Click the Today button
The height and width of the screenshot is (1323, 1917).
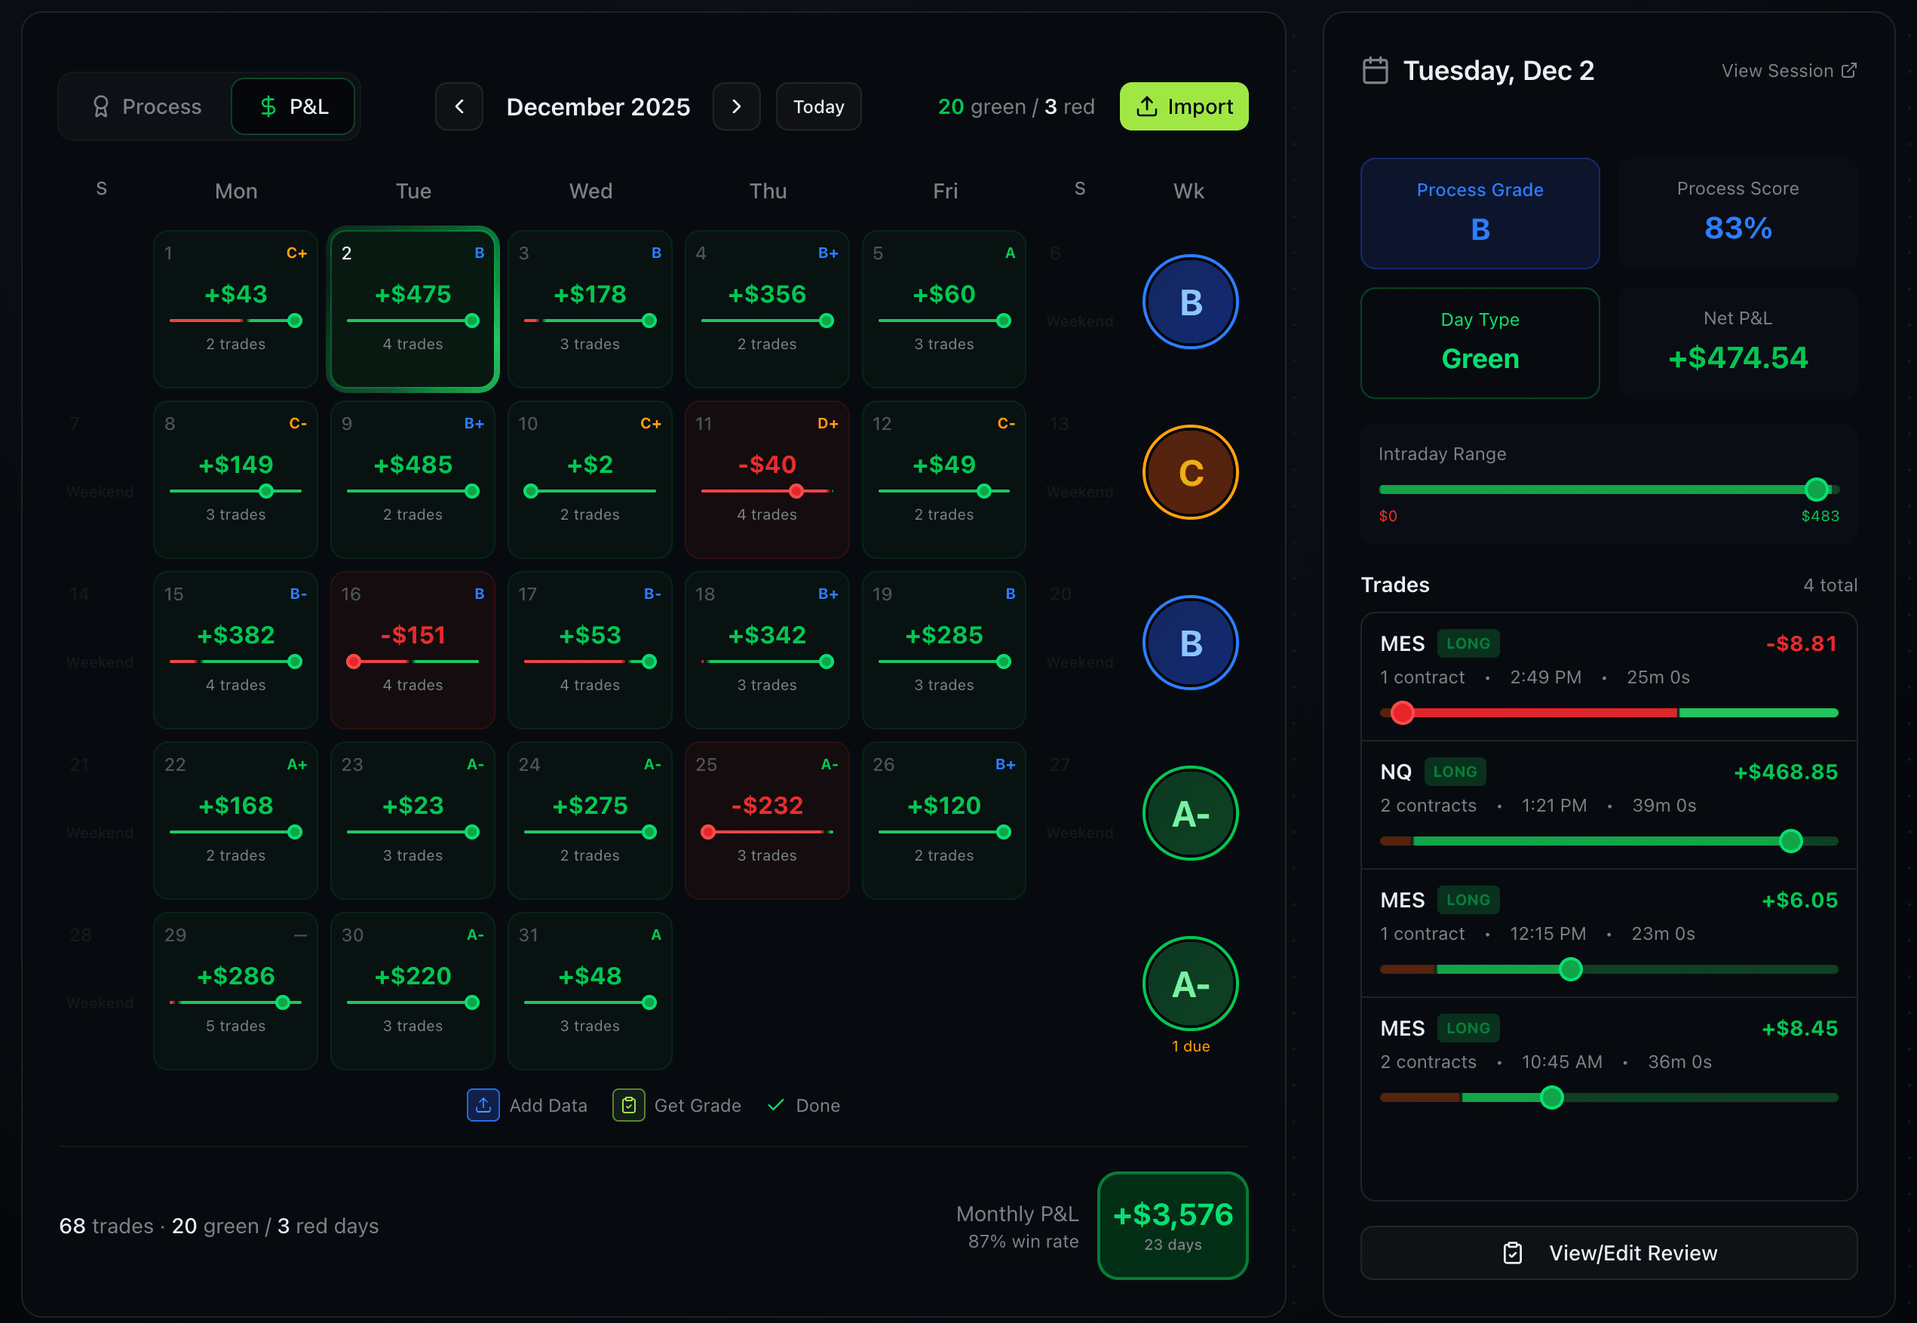point(818,106)
